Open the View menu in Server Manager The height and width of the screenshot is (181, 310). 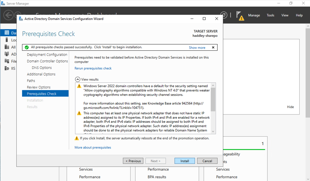point(285,15)
